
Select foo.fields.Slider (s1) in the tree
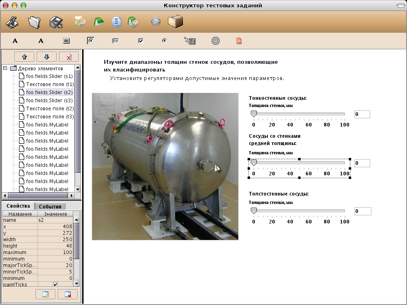(x=49, y=76)
